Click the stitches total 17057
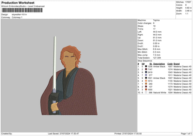 click(x=188, y=2)
